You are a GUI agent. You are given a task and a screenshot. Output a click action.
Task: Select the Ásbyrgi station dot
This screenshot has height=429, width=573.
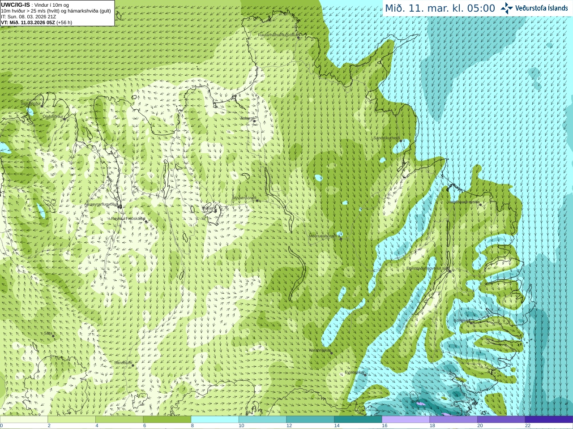tap(254, 121)
